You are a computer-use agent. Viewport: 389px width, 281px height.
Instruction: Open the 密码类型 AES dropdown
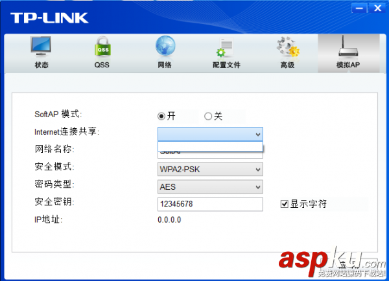[210, 186]
